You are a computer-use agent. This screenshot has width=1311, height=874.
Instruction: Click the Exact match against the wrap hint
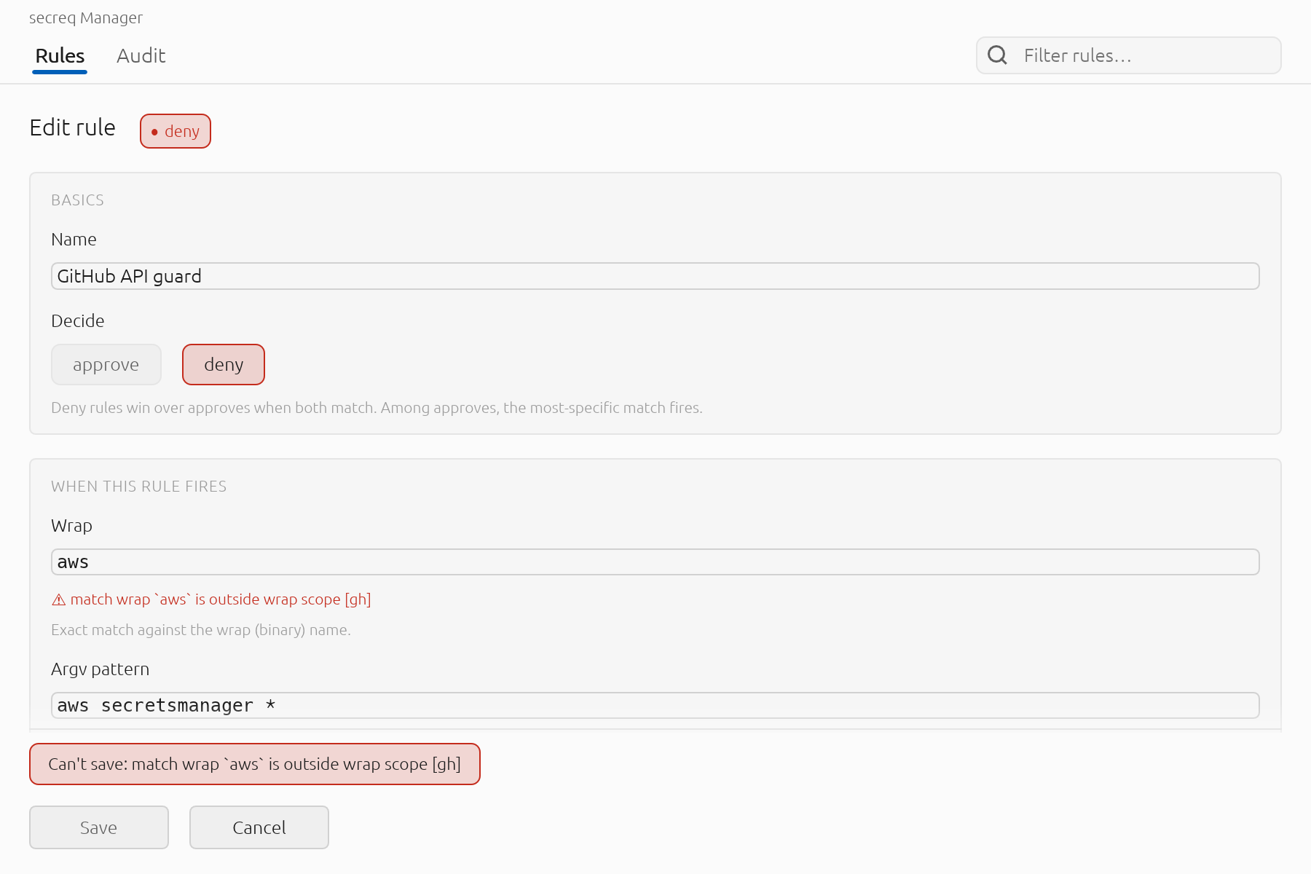coord(201,630)
